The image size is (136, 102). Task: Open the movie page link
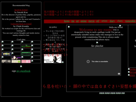[91, 21]
